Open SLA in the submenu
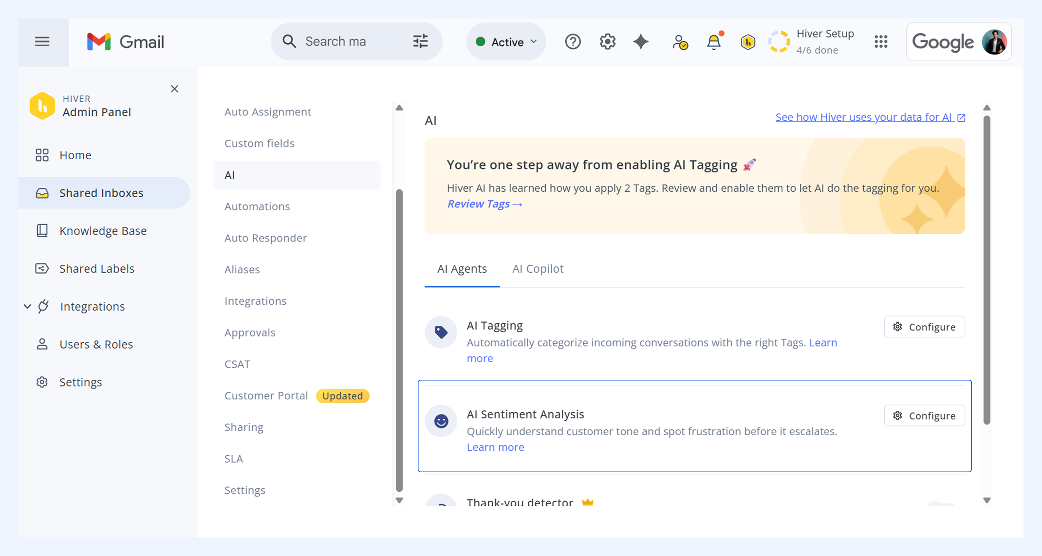 coord(234,459)
